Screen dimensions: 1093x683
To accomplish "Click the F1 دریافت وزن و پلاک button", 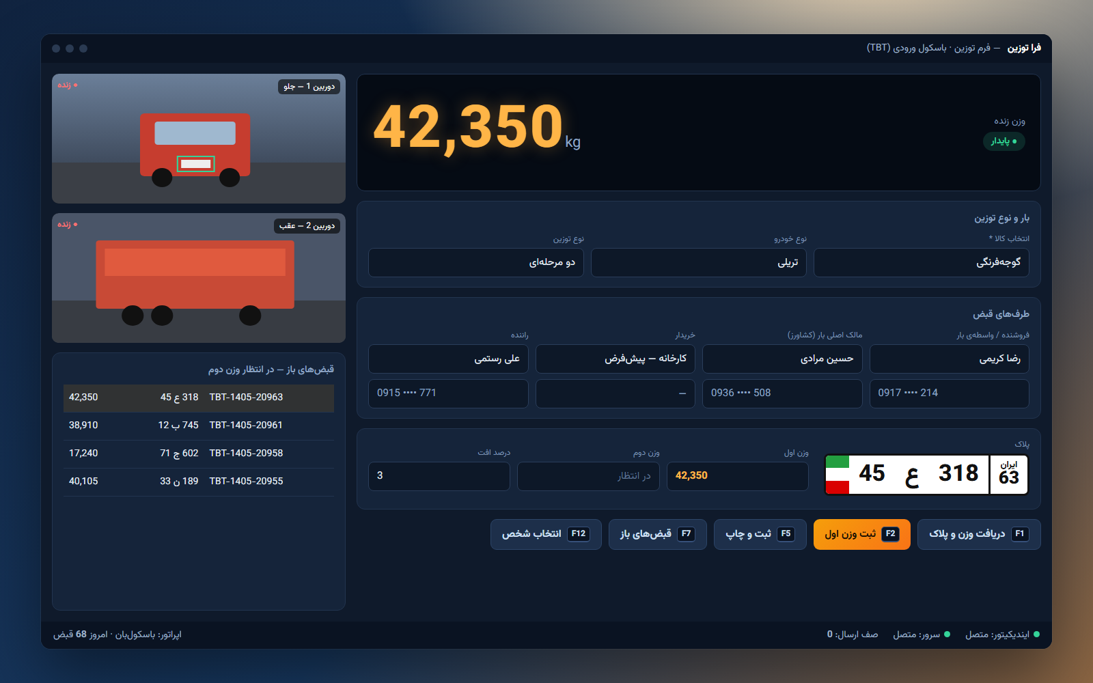I will pos(979,534).
